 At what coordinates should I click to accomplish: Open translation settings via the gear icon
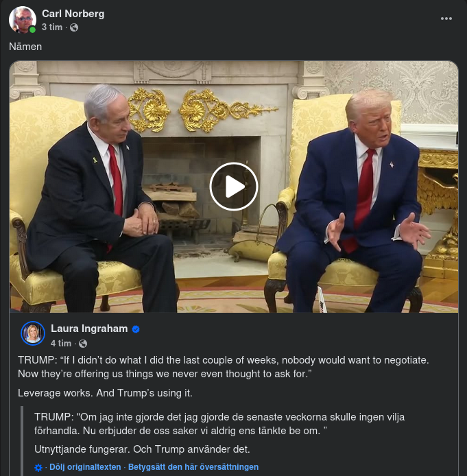click(x=38, y=468)
